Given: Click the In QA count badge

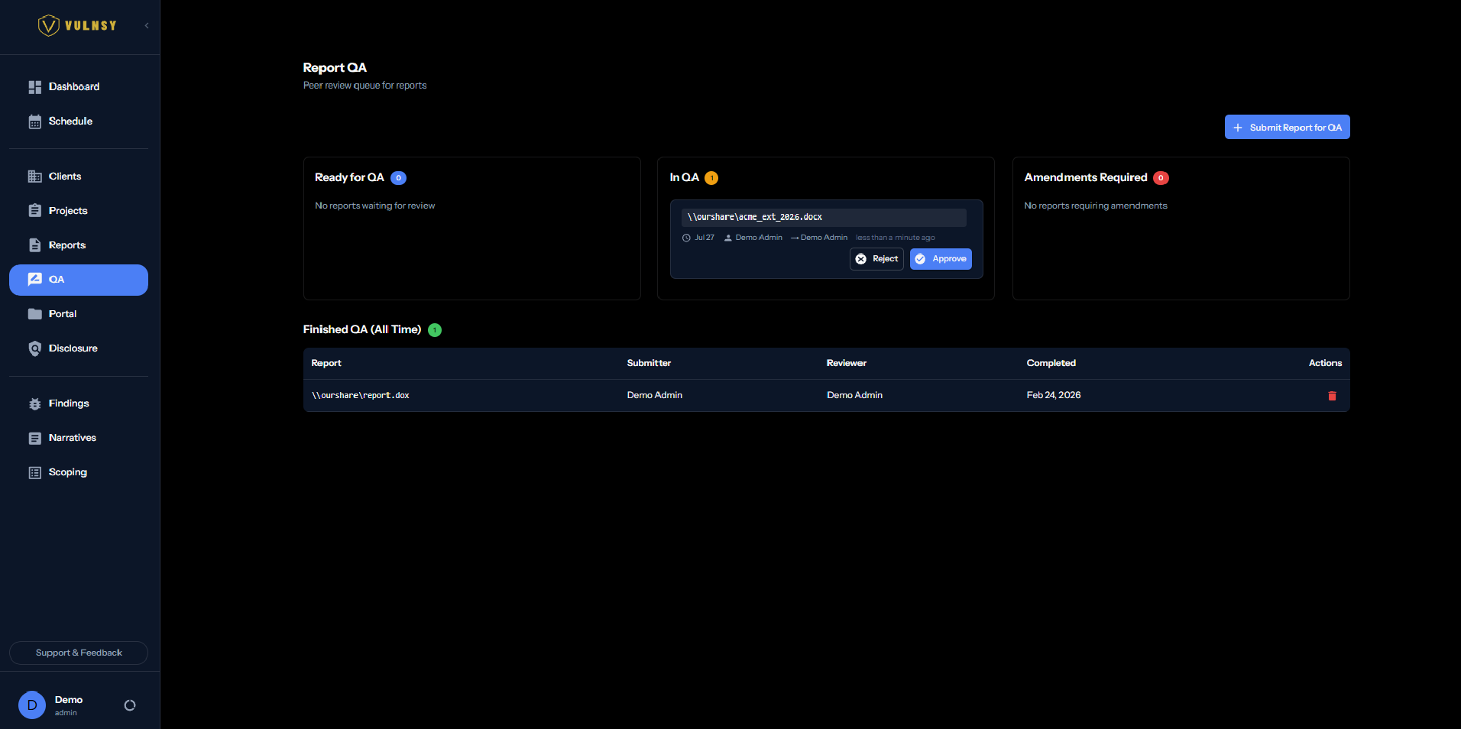Looking at the screenshot, I should click(711, 178).
